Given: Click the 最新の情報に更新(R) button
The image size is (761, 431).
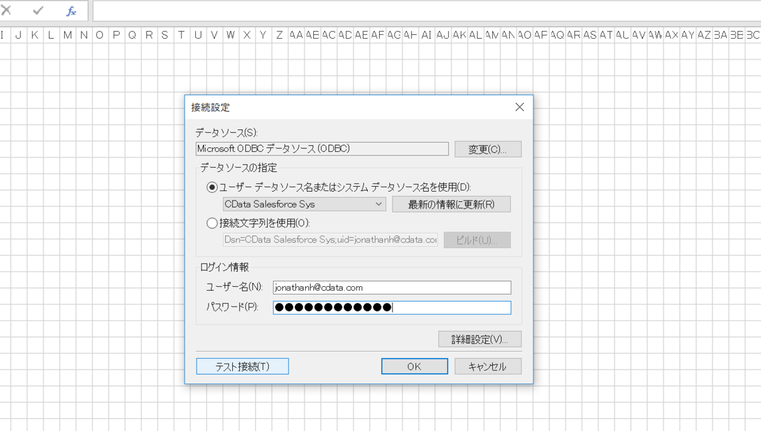Looking at the screenshot, I should 451,204.
